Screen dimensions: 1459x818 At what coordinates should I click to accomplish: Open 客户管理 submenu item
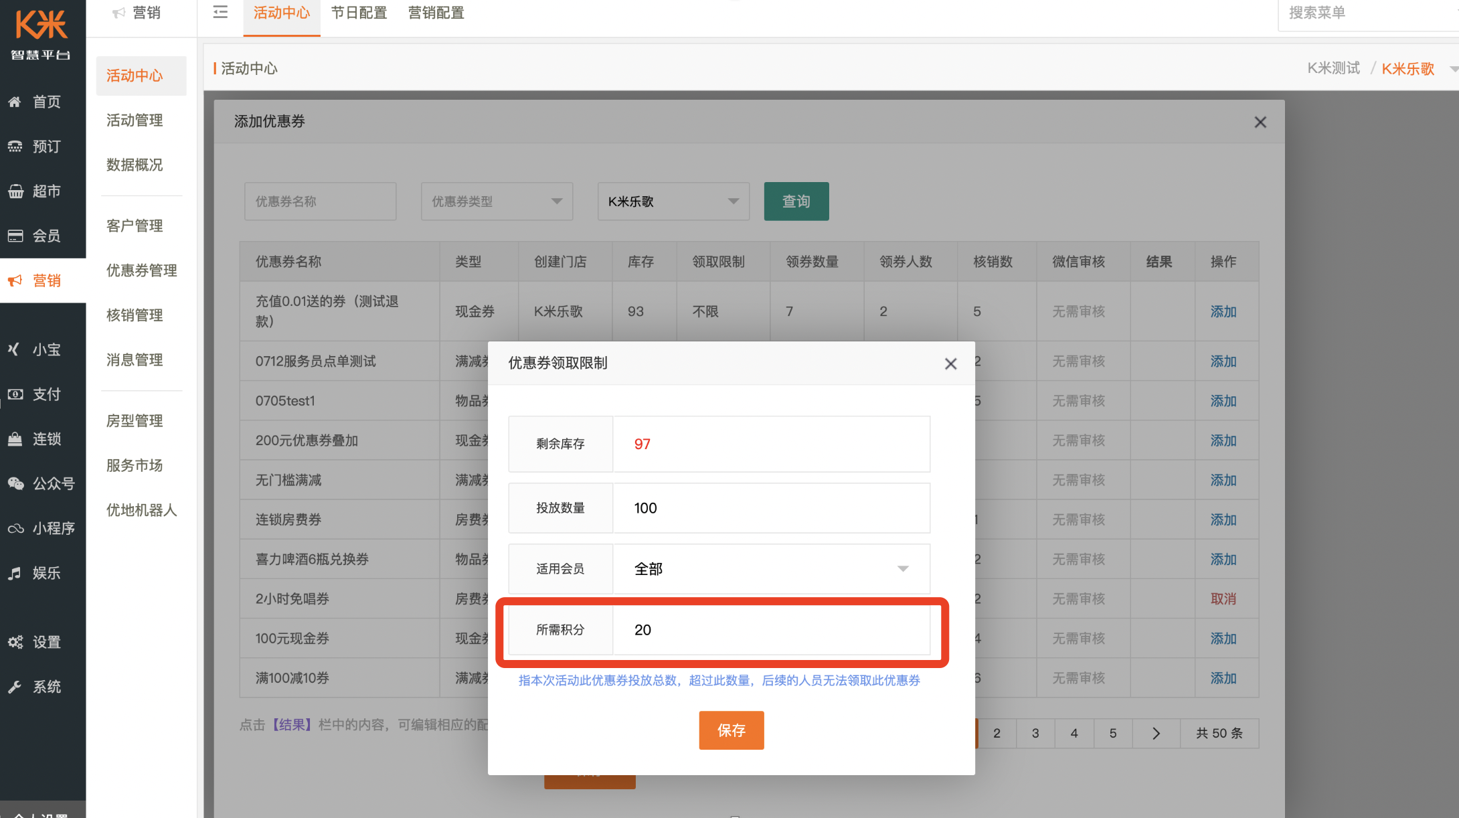click(135, 226)
